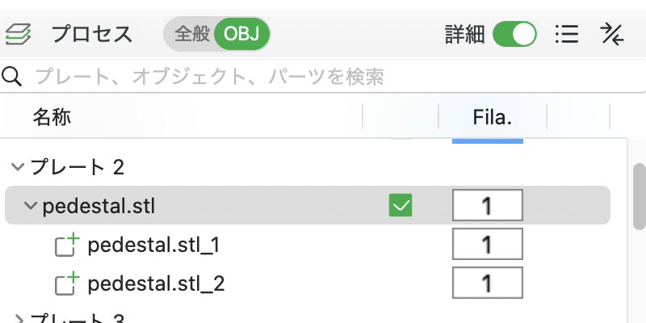Open the list view options icon

(x=567, y=34)
